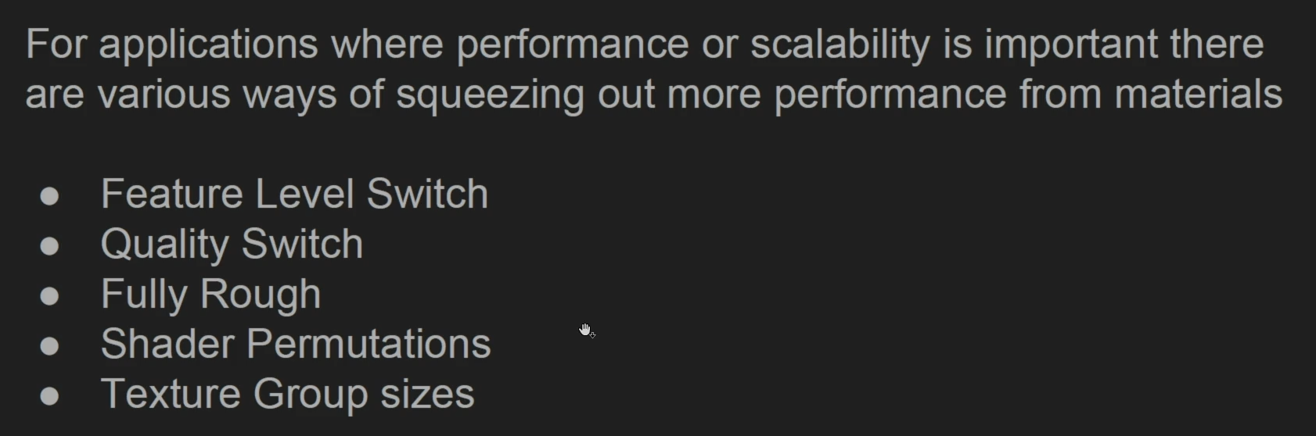Click the word "materials" ending the paragraph

point(1198,94)
